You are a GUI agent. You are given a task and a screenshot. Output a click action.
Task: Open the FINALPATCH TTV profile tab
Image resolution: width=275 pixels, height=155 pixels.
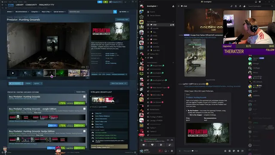click(x=46, y=5)
